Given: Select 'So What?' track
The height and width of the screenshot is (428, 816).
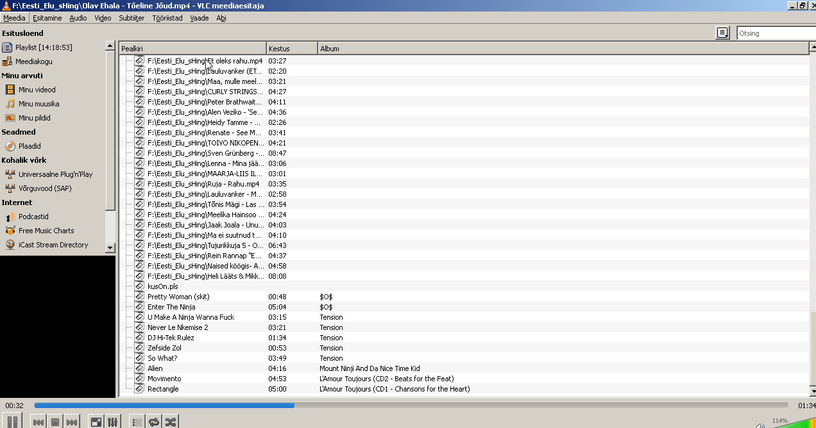Looking at the screenshot, I should tap(464, 358).
